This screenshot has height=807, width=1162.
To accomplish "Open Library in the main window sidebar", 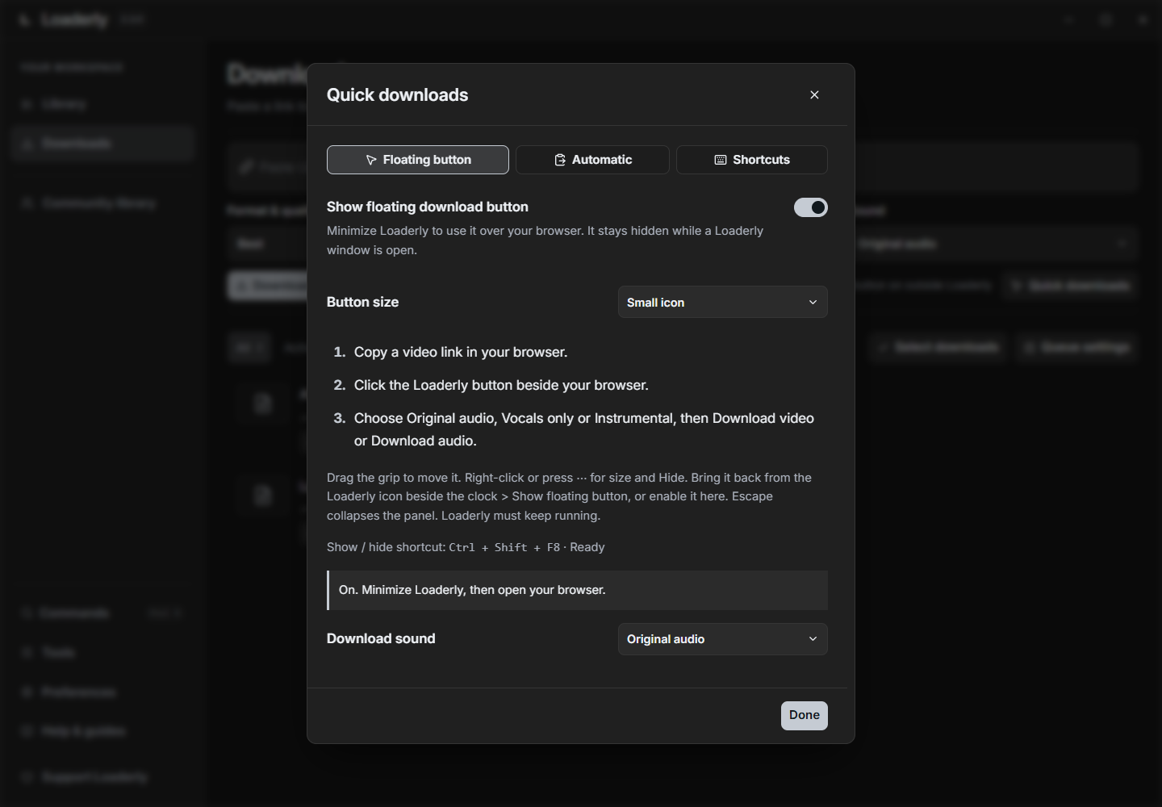I will click(103, 104).
